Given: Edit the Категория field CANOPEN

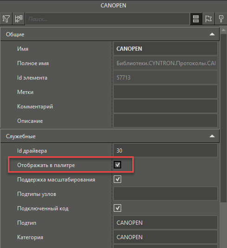Looking at the screenshot, I should 165,237.
